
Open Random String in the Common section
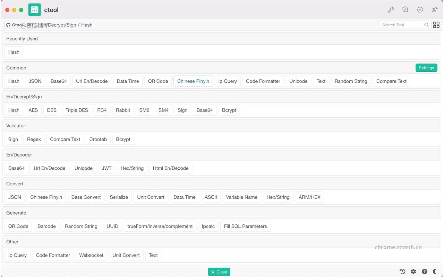351,81
